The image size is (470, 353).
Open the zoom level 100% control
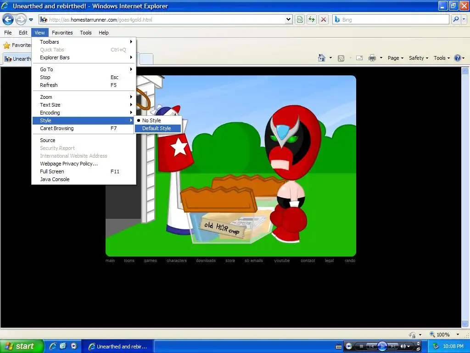click(444, 335)
